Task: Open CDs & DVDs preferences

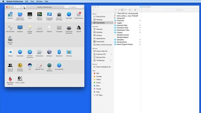Action: point(10,29)
